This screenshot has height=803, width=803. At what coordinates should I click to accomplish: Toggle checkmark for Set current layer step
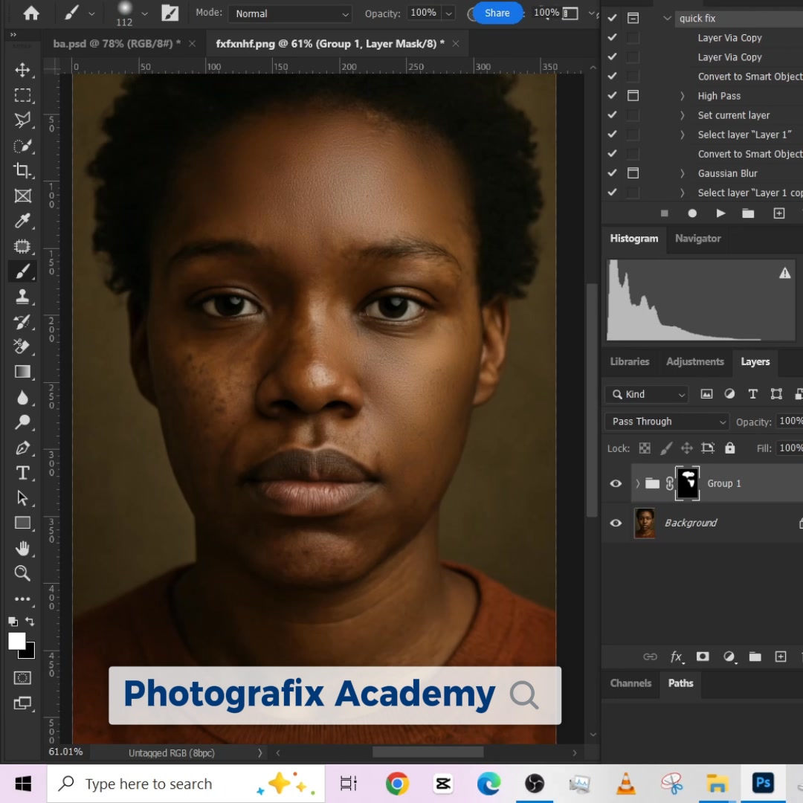[612, 115]
